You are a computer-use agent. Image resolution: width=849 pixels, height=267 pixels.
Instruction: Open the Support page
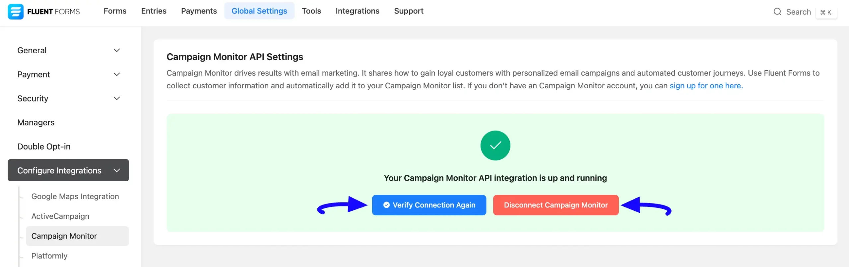pos(409,11)
